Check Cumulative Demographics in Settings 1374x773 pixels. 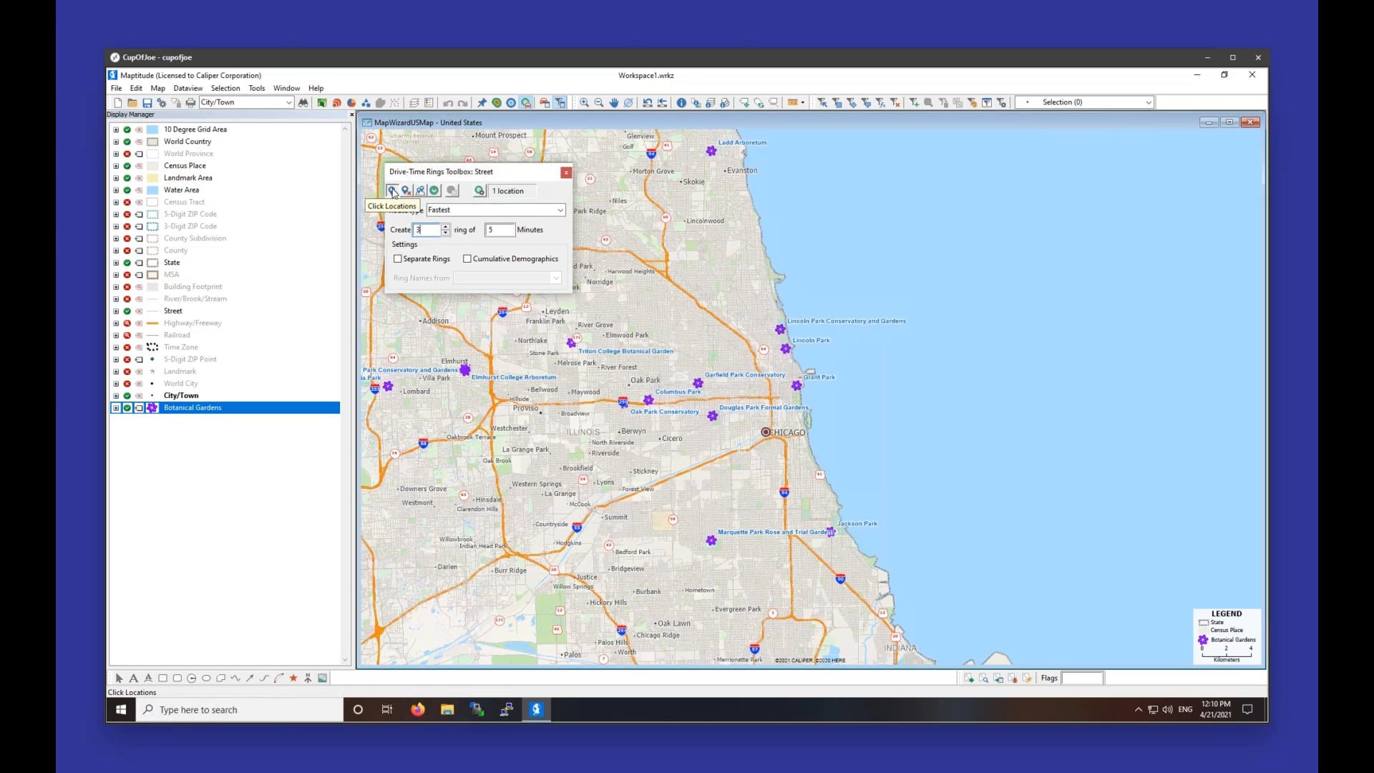pos(469,259)
